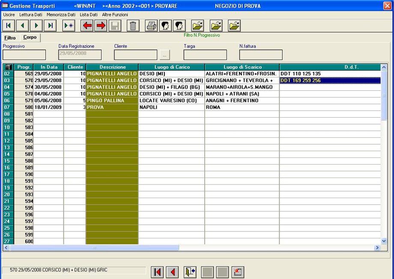Image resolution: width=394 pixels, height=279 pixels.
Task: Open the Altre Funzioni menu
Action: click(x=115, y=15)
